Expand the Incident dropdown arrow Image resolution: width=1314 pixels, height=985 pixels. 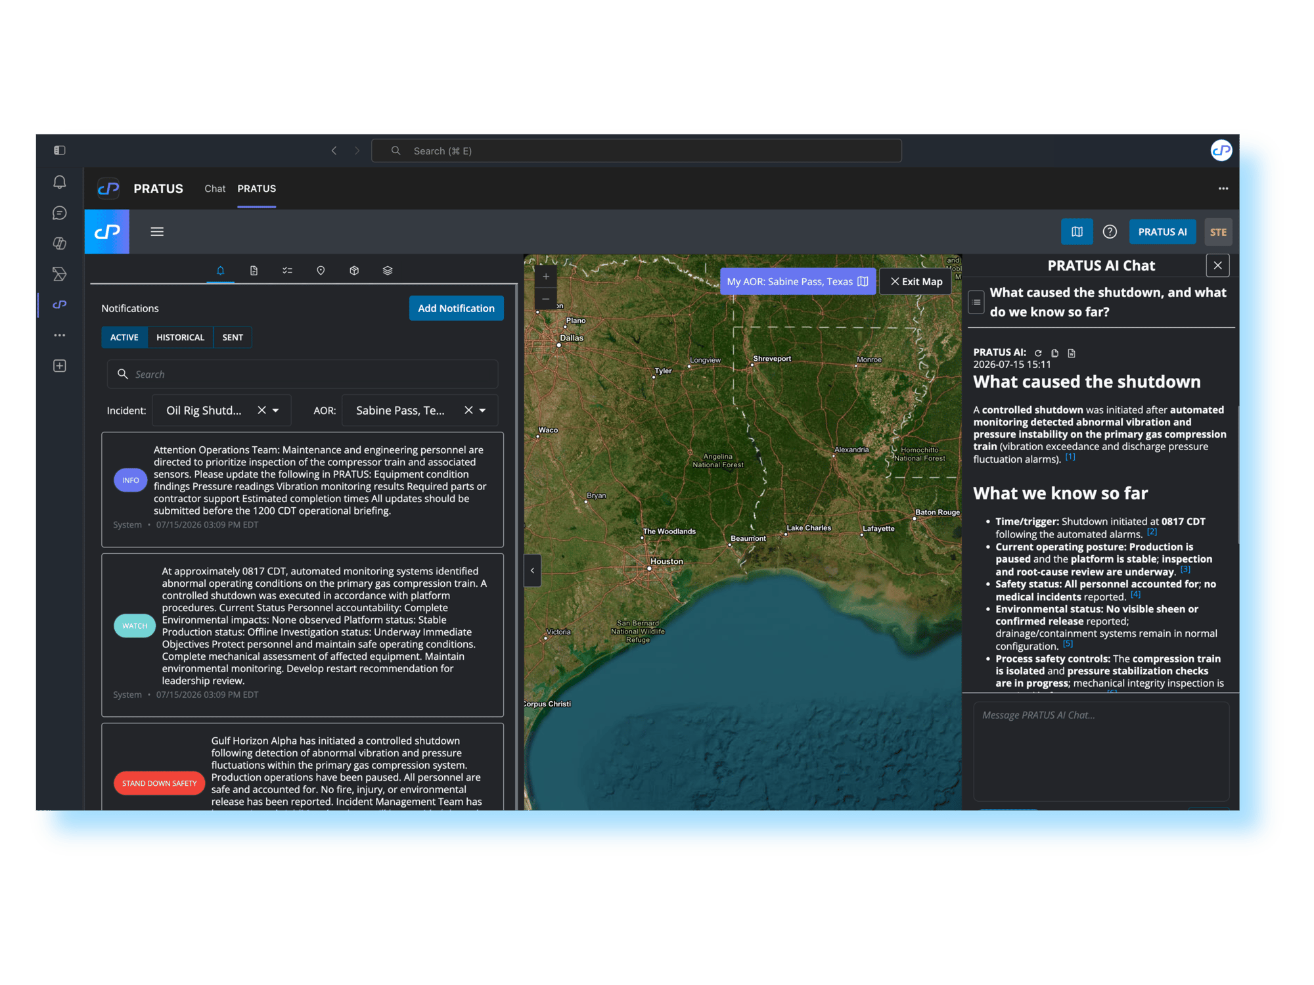coord(276,411)
